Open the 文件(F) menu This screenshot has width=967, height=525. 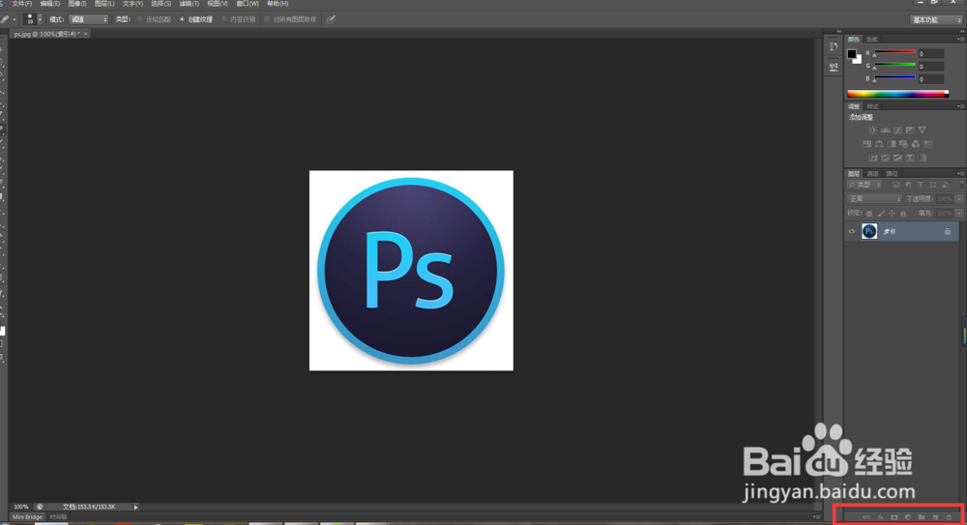(21, 4)
